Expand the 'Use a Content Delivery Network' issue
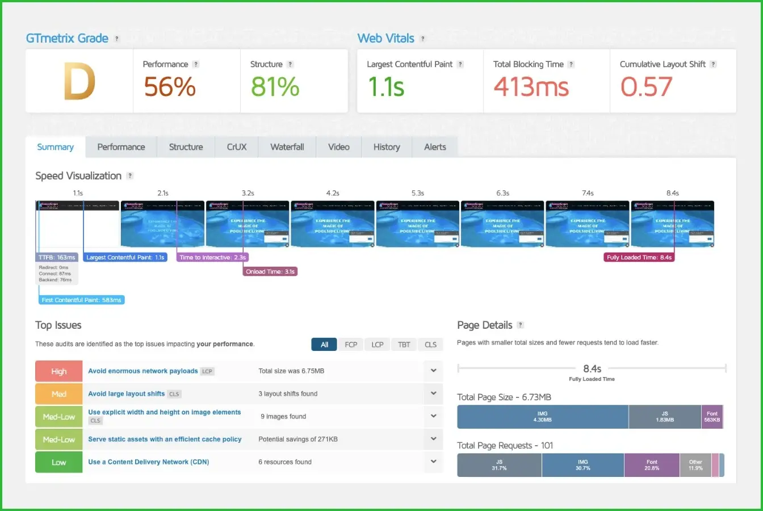The image size is (763, 511). pos(433,462)
